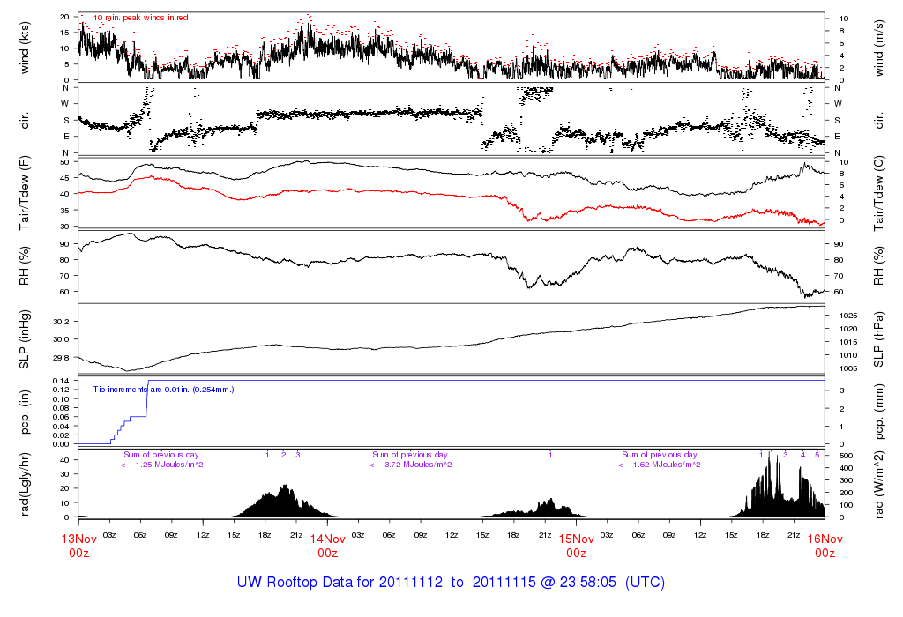Screen dimensions: 903x617
Task: Click the 'Tair/Tdew (F)' axis label
Action: click(25, 193)
